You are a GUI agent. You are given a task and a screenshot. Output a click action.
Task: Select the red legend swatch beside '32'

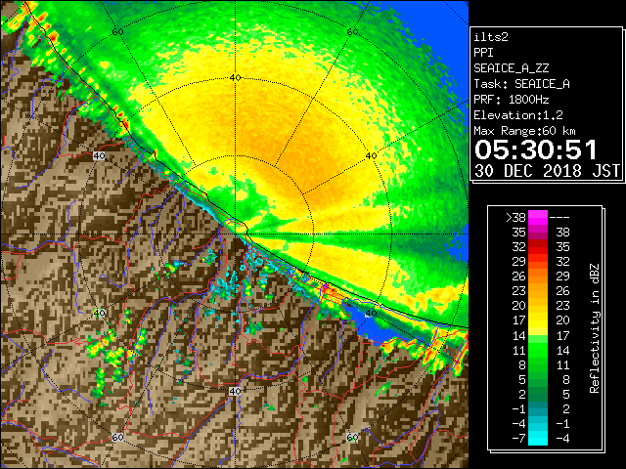(x=538, y=247)
